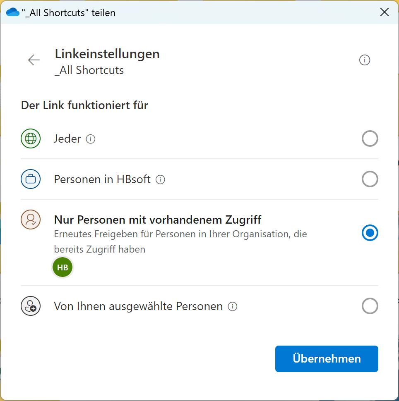Click the HB user avatar

click(62, 267)
